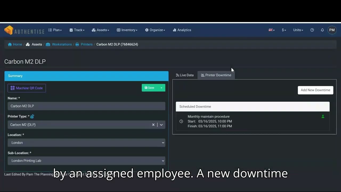Click the Finish: 03/16/2025, 11:00 PM line
The image size is (341, 192).
[210, 126]
